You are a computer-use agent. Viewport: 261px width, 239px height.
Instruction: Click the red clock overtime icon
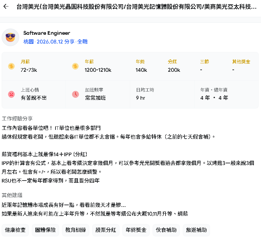[x=75, y=94]
